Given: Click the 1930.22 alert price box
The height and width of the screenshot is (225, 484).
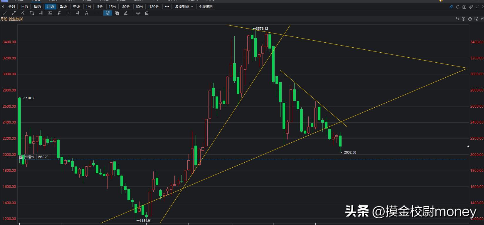Looking at the screenshot, I should pyautogui.click(x=43, y=157).
